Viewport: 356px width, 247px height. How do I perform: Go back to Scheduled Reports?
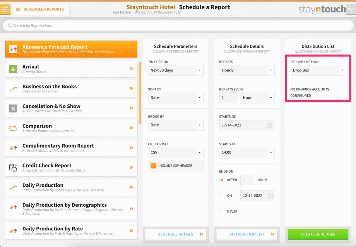(41, 10)
